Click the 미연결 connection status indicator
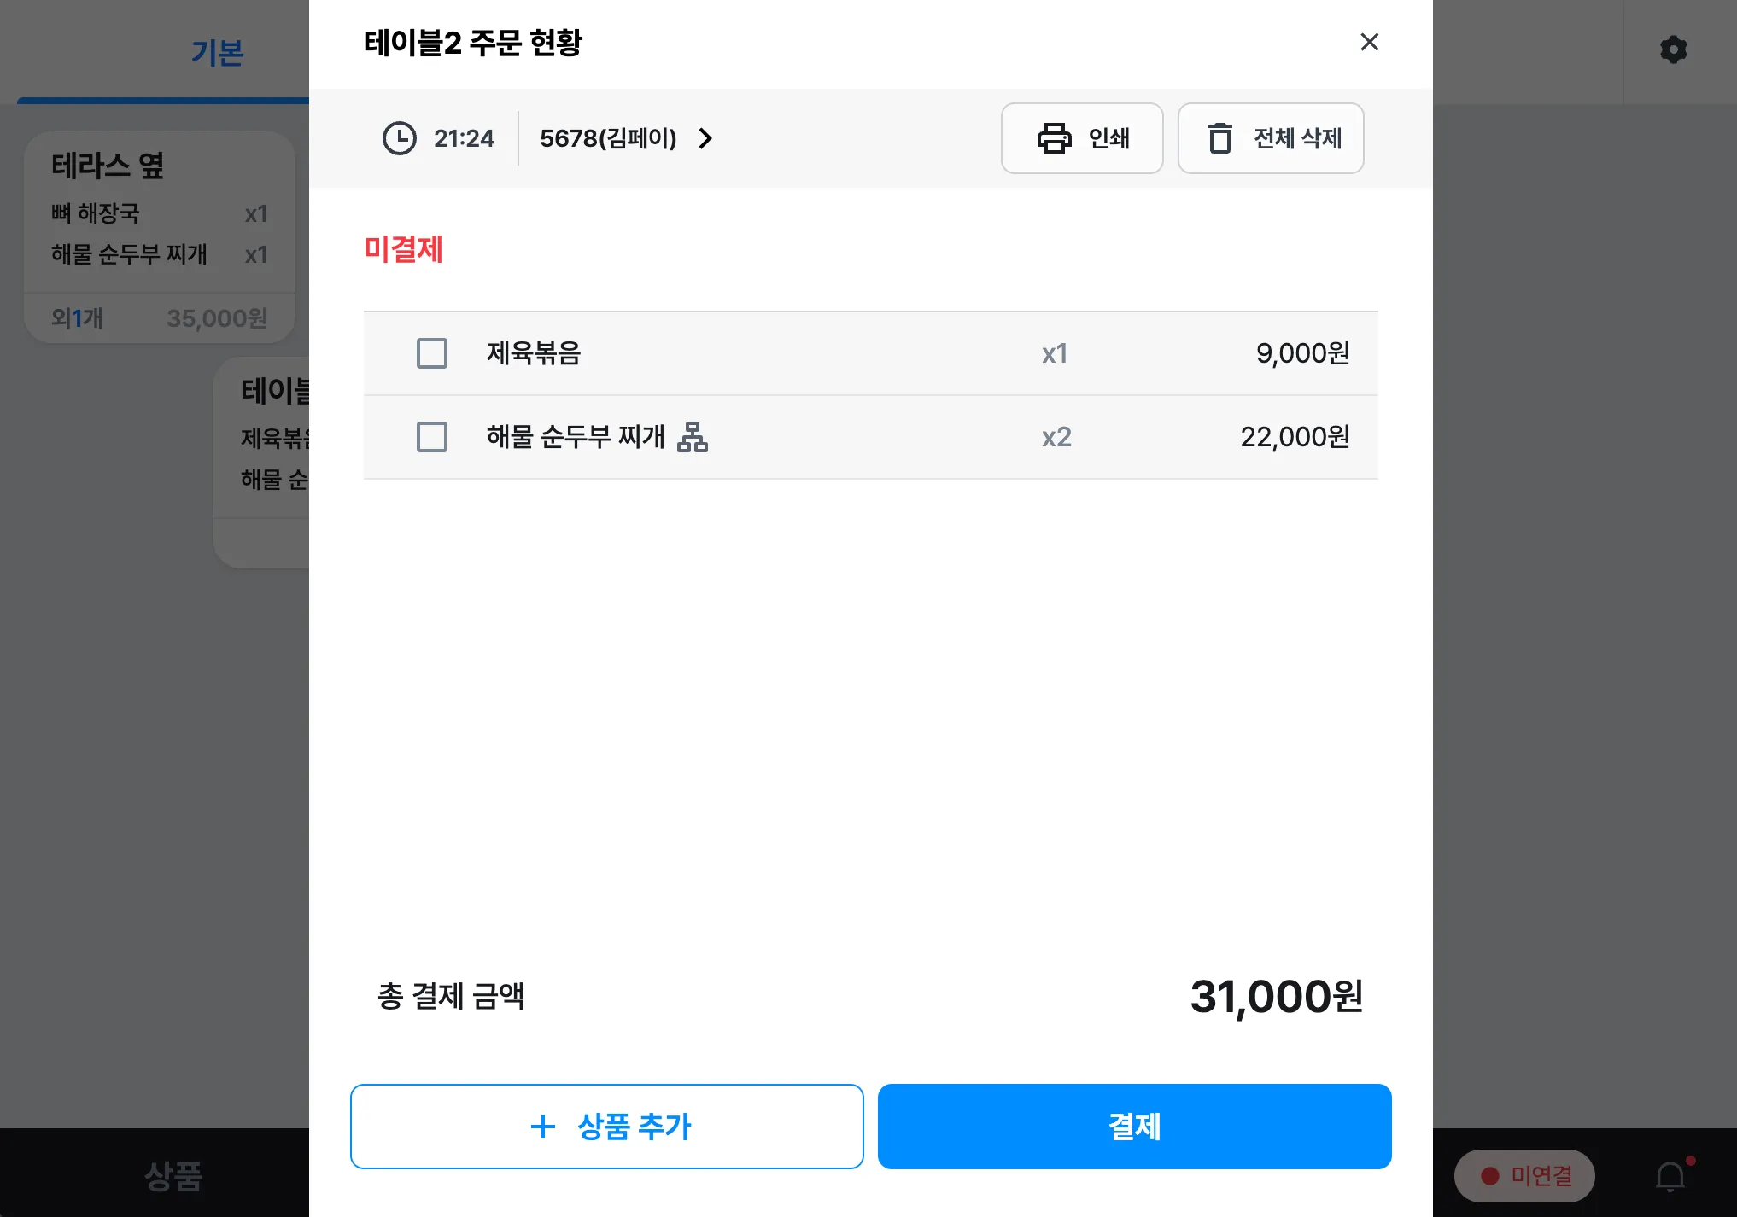The height and width of the screenshot is (1217, 1737). [x=1525, y=1176]
